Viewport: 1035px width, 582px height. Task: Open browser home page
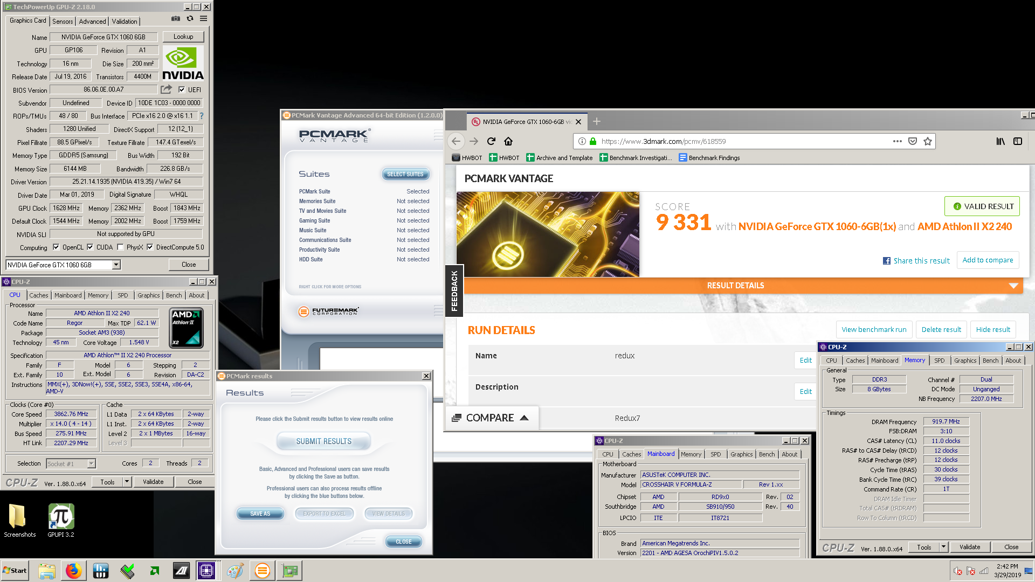[508, 141]
